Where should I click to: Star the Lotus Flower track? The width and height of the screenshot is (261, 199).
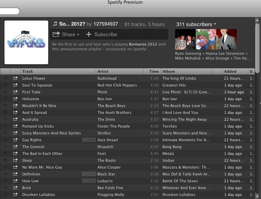[x=5, y=78]
